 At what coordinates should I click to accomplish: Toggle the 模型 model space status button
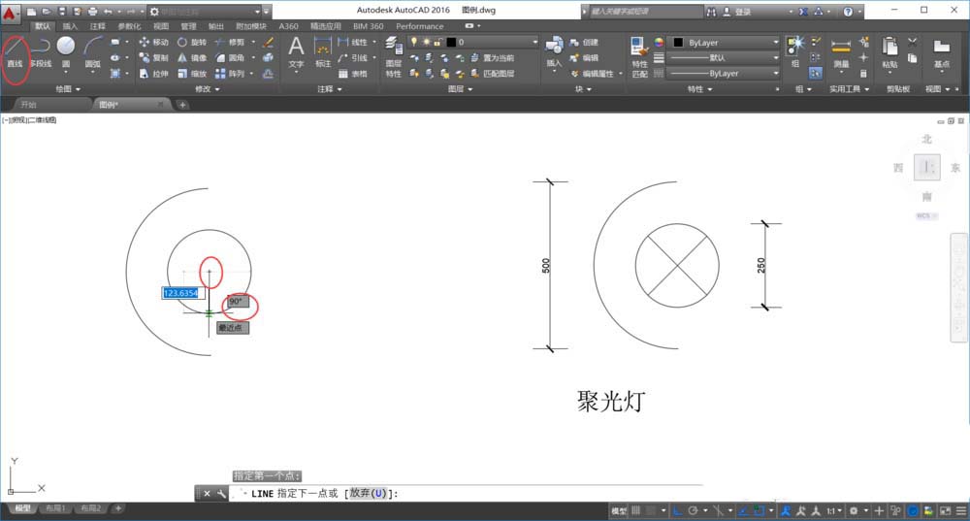tap(618, 510)
